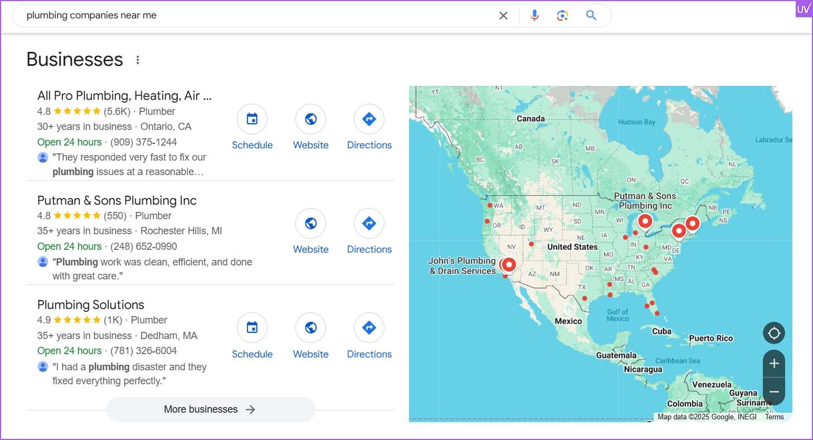The image size is (813, 440).
Task: Get Directions icon for All Pro Plumbing
Action: [x=369, y=119]
